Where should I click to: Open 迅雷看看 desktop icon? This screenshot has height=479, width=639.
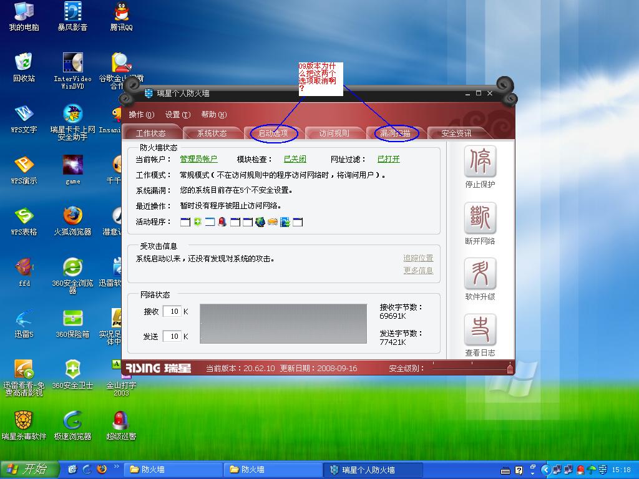(24, 379)
